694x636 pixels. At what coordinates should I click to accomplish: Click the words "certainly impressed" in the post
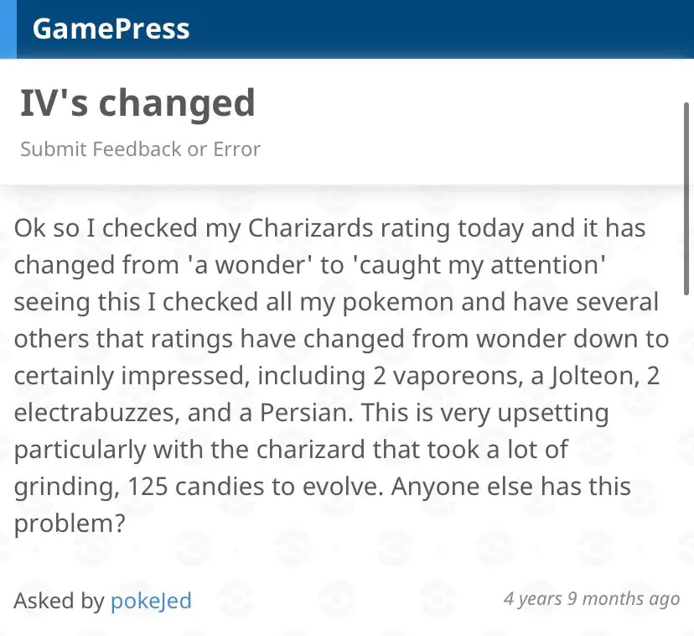point(129,376)
